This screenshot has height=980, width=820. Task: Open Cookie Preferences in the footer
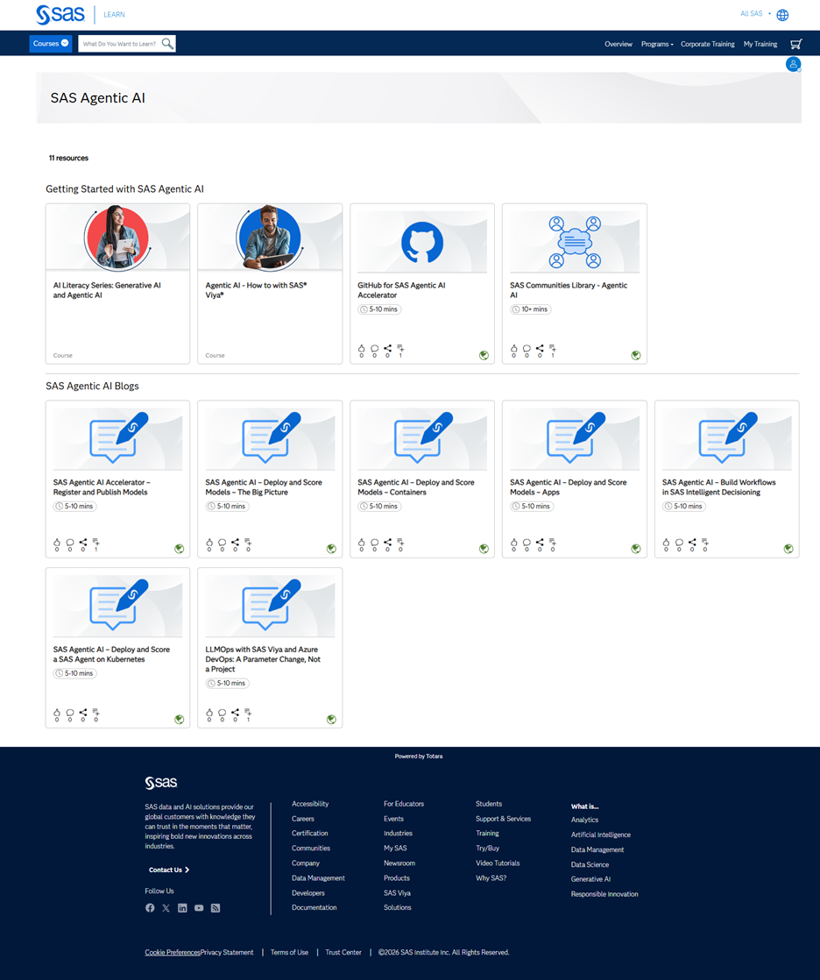click(173, 953)
